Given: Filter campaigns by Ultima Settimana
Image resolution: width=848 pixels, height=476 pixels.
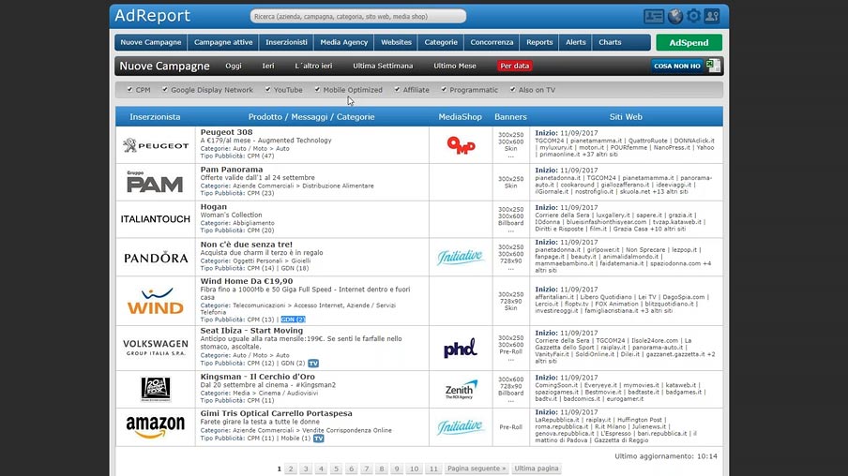Looking at the screenshot, I should point(383,66).
